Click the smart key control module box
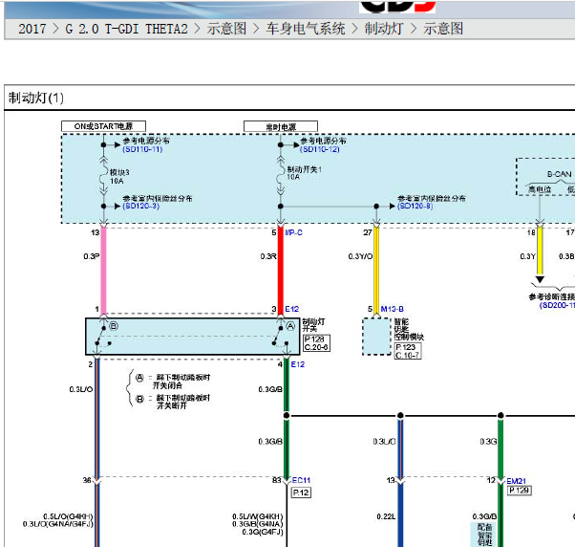Screen dimensions: 575x547 tap(377, 337)
